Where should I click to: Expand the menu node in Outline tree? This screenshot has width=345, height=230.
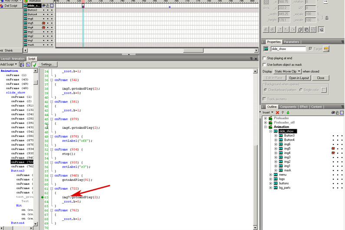coord(270,175)
